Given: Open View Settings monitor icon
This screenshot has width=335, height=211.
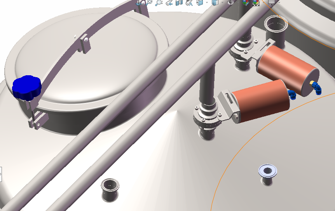Looking at the screenshot, I should (271, 3).
